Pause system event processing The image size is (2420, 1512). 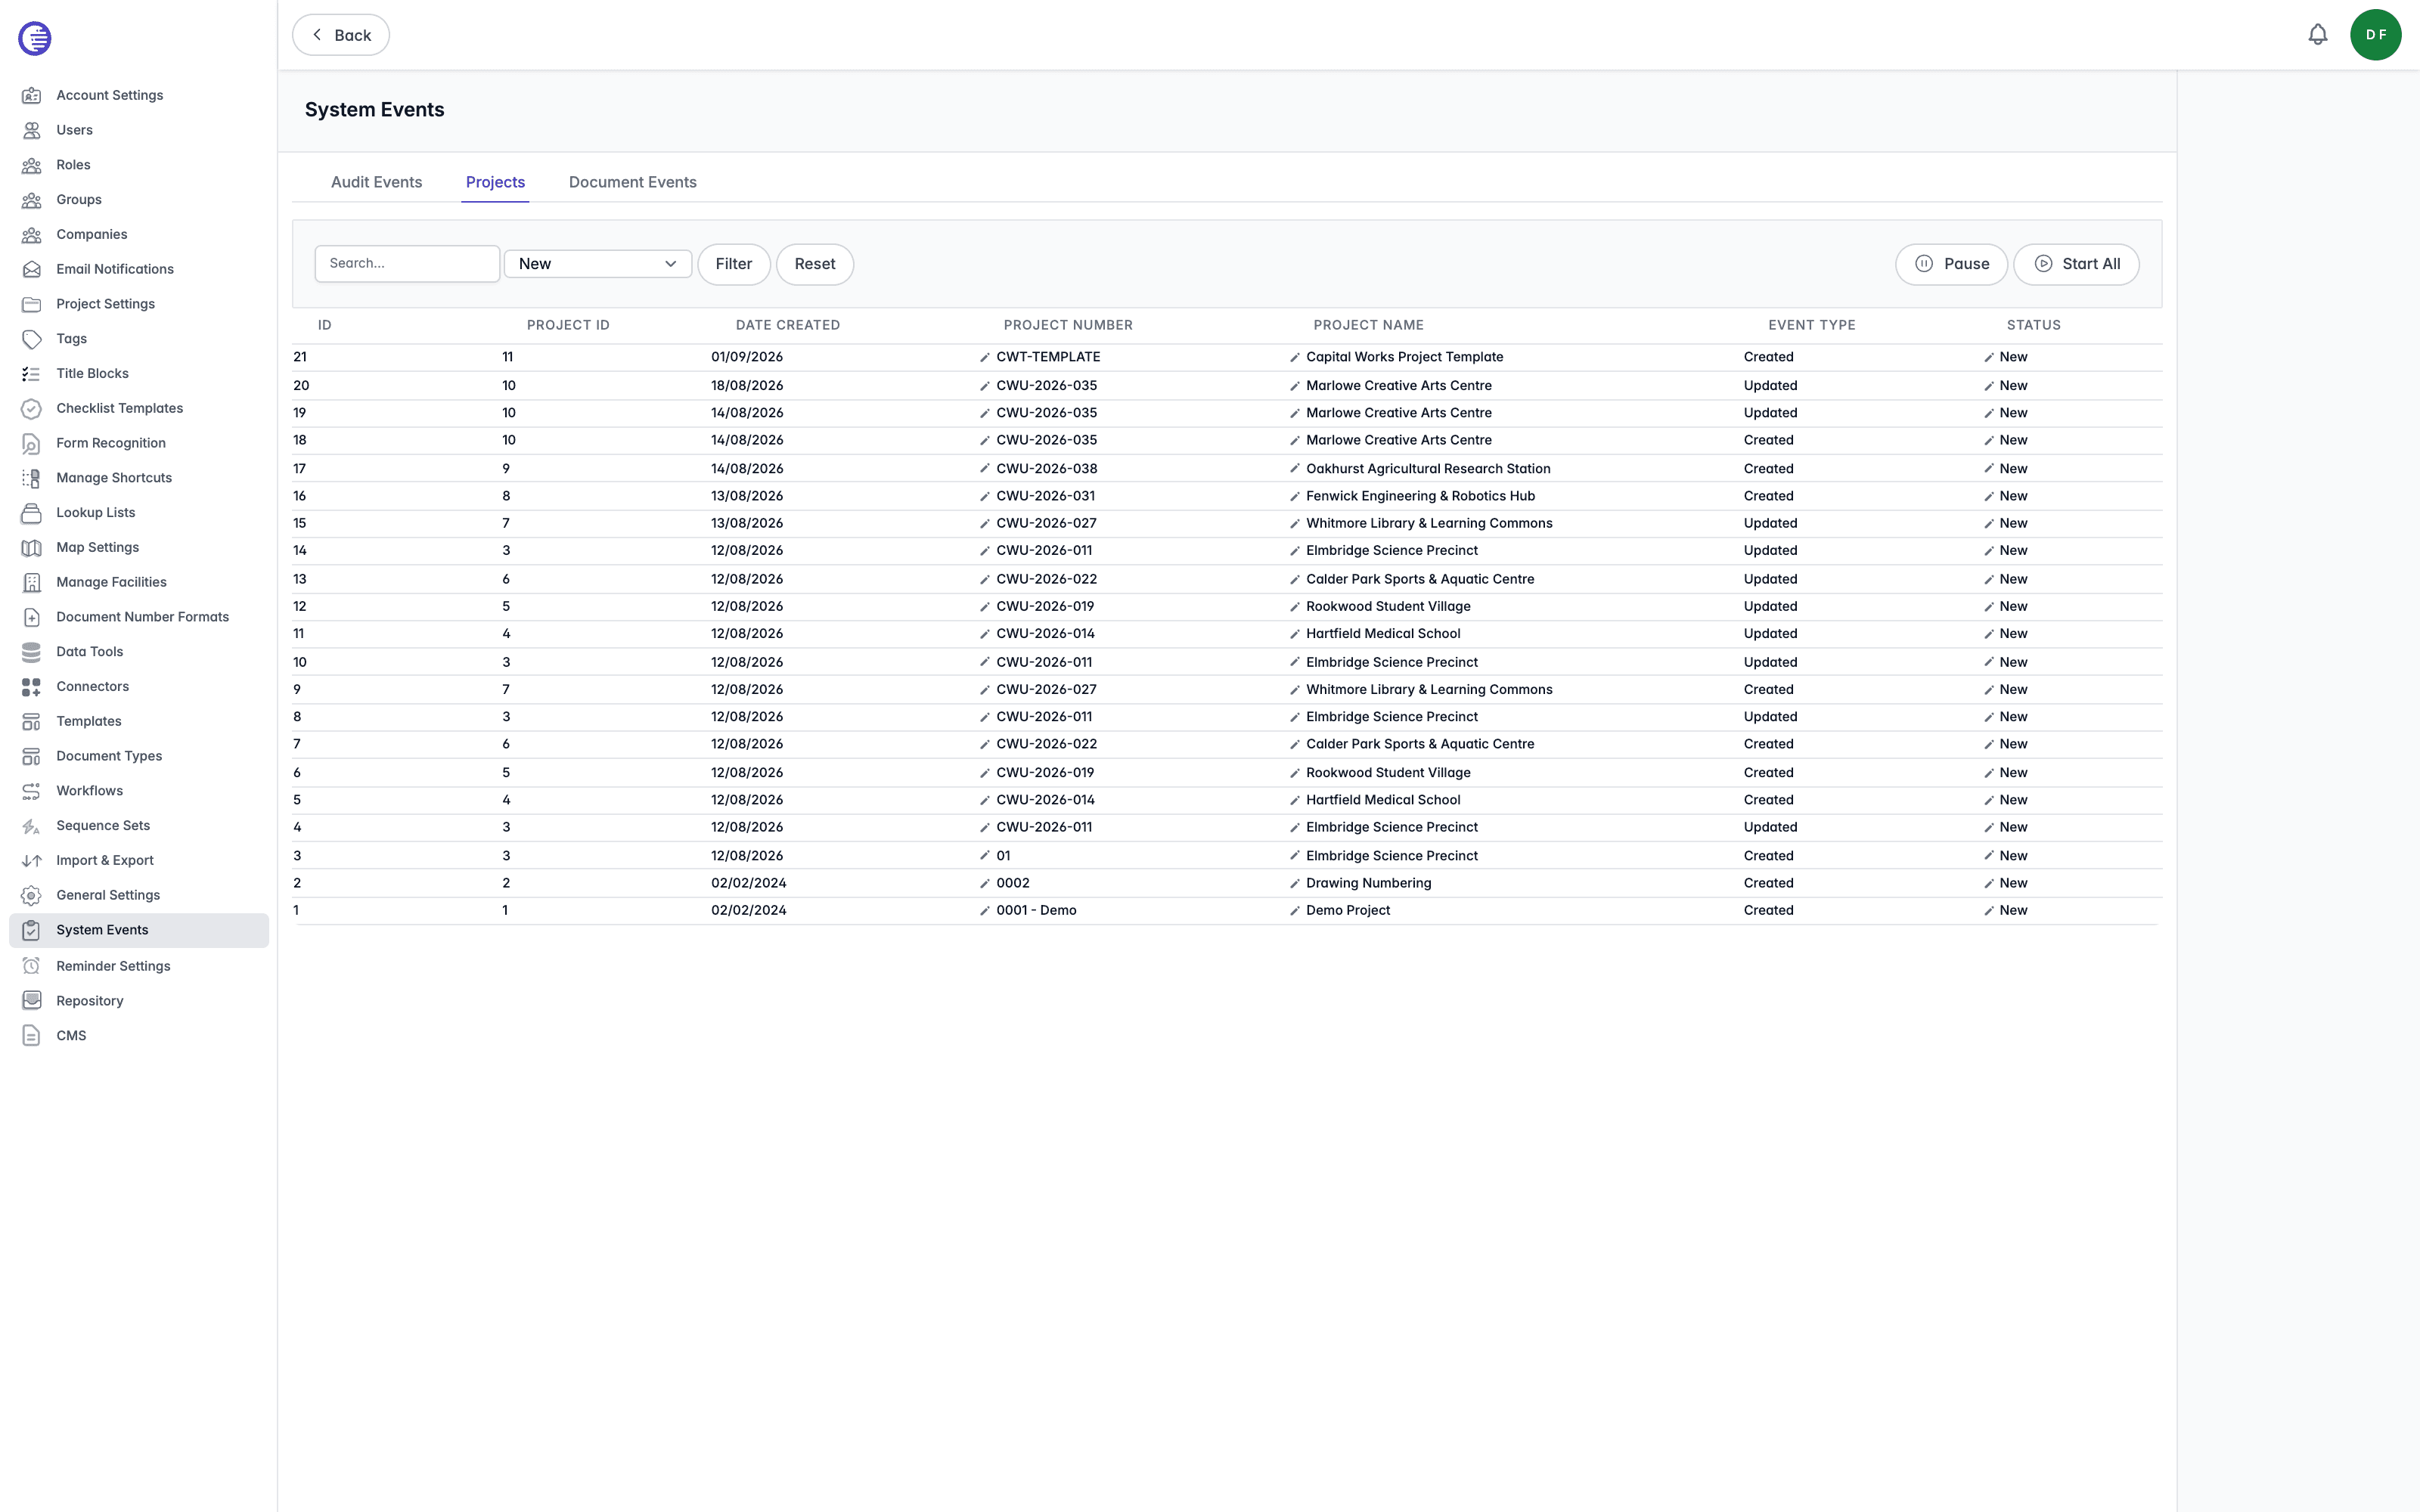pyautogui.click(x=1951, y=264)
